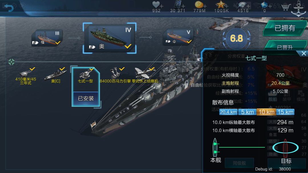The height and width of the screenshot is (173, 308).
Task: Choose the tier V ship thumbnail
Action: 178,37
